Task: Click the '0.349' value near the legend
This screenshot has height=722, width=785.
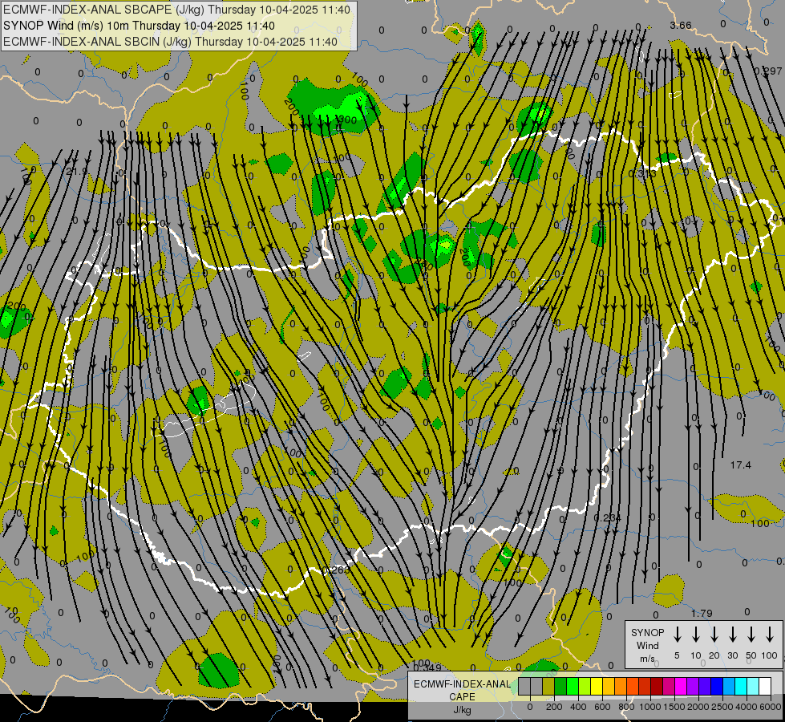Action: (427, 667)
